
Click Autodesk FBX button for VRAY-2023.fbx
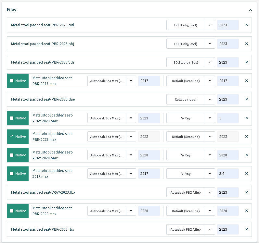[x=186, y=192]
